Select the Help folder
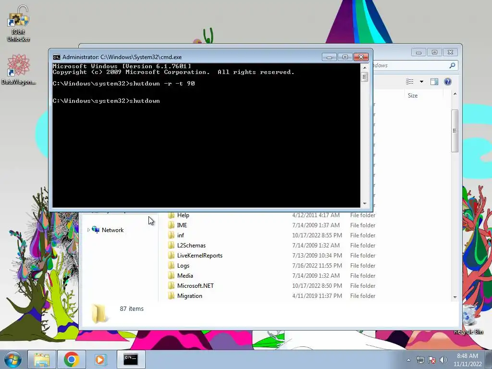The height and width of the screenshot is (369, 492). (183, 215)
